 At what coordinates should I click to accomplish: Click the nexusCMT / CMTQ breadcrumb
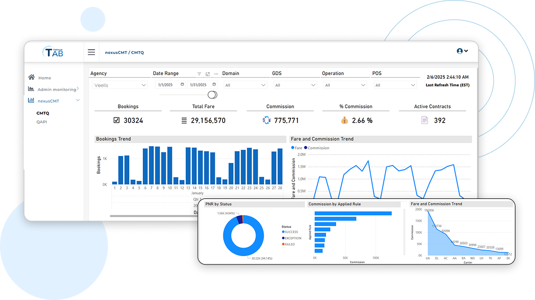pos(124,53)
